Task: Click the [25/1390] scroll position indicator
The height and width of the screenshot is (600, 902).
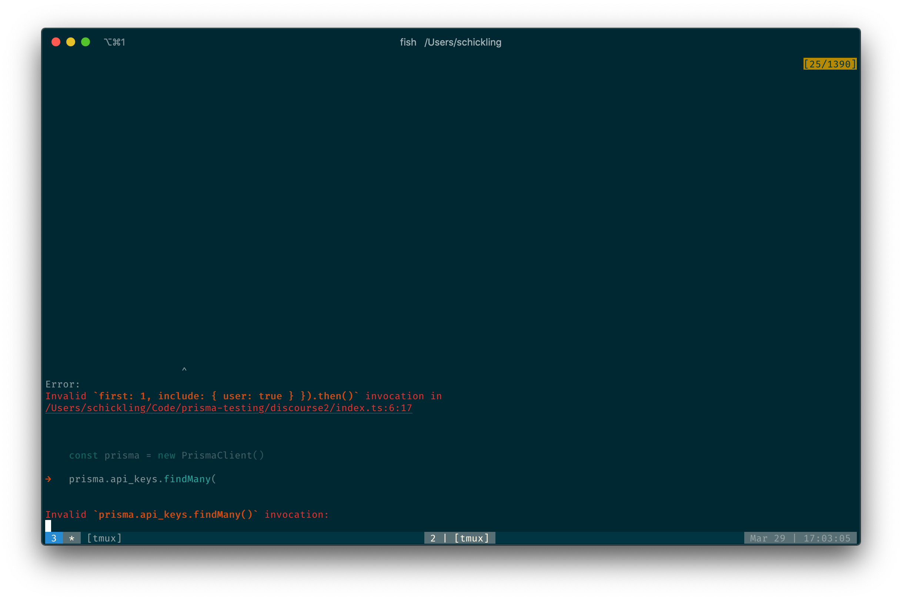Action: click(x=829, y=64)
